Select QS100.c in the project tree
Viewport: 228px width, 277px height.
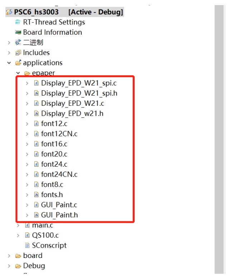[x=45, y=235]
